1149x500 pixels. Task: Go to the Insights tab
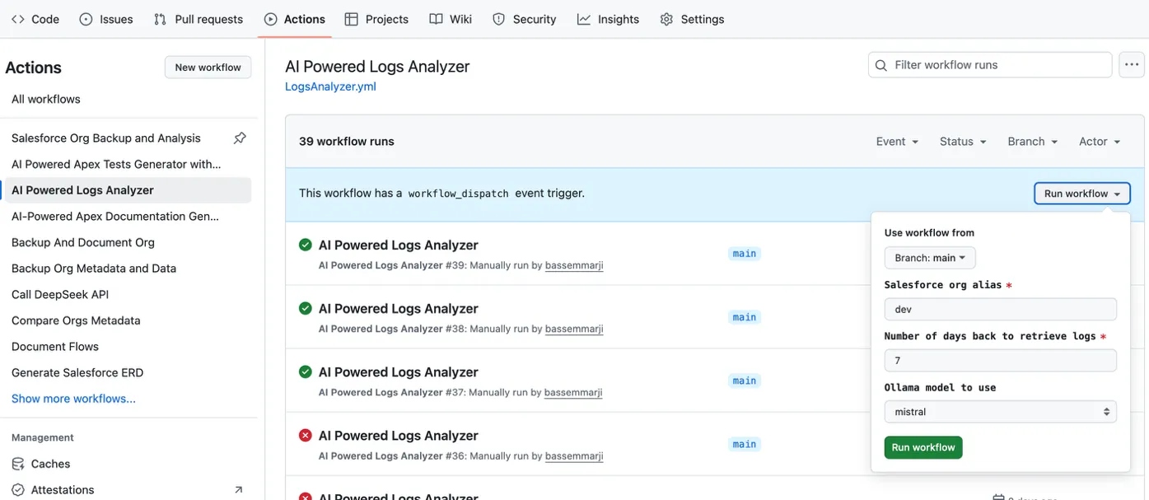(608, 19)
